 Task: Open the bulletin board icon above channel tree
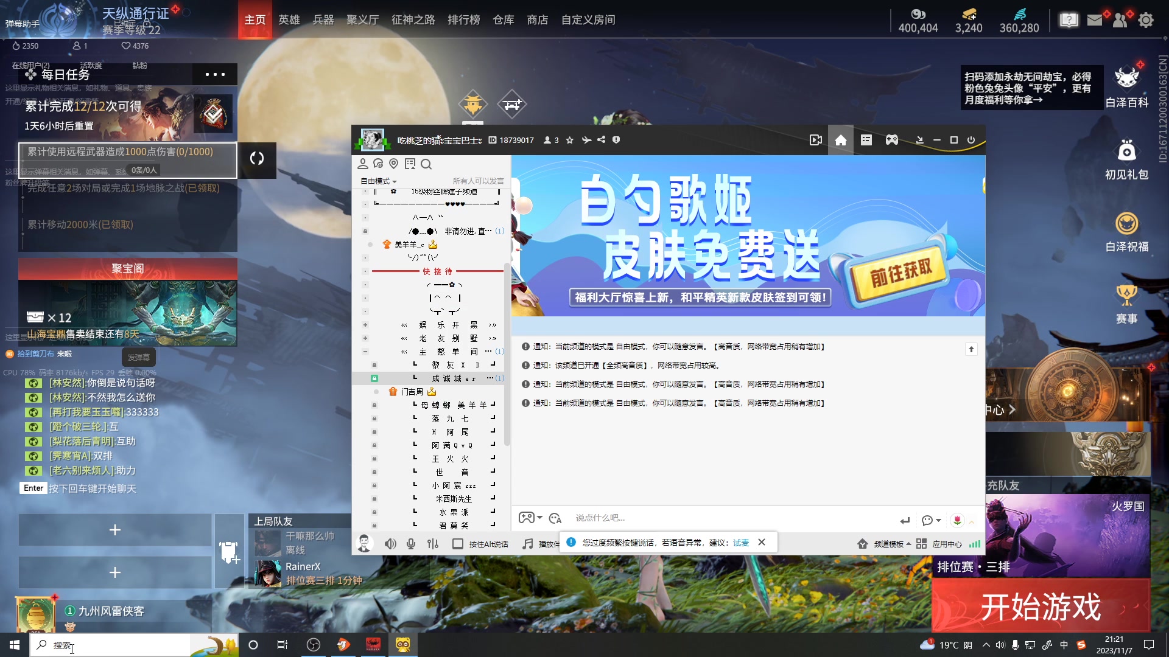410,164
